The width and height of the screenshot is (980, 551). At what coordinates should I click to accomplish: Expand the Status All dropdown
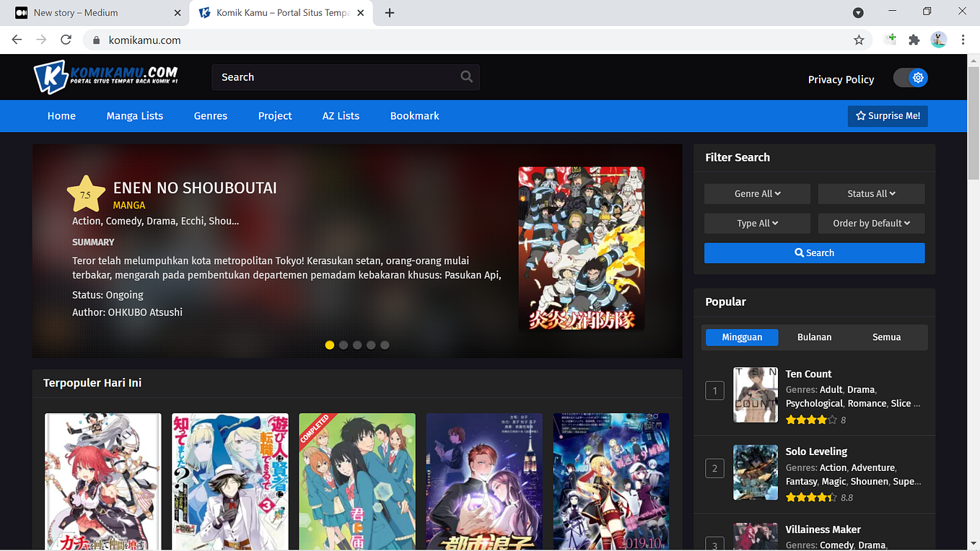pos(871,193)
